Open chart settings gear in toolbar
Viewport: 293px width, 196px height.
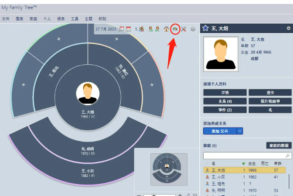[x=193, y=29]
